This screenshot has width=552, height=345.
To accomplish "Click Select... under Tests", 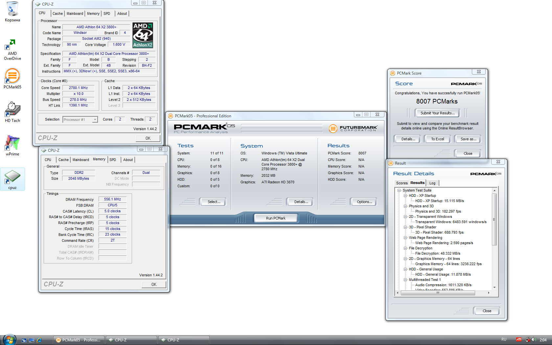I will point(214,202).
